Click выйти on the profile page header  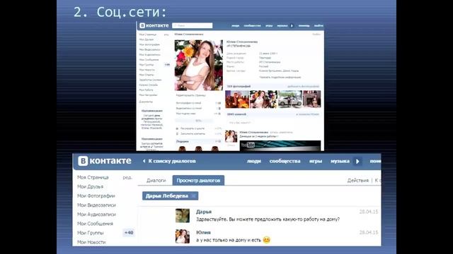pos(319,25)
